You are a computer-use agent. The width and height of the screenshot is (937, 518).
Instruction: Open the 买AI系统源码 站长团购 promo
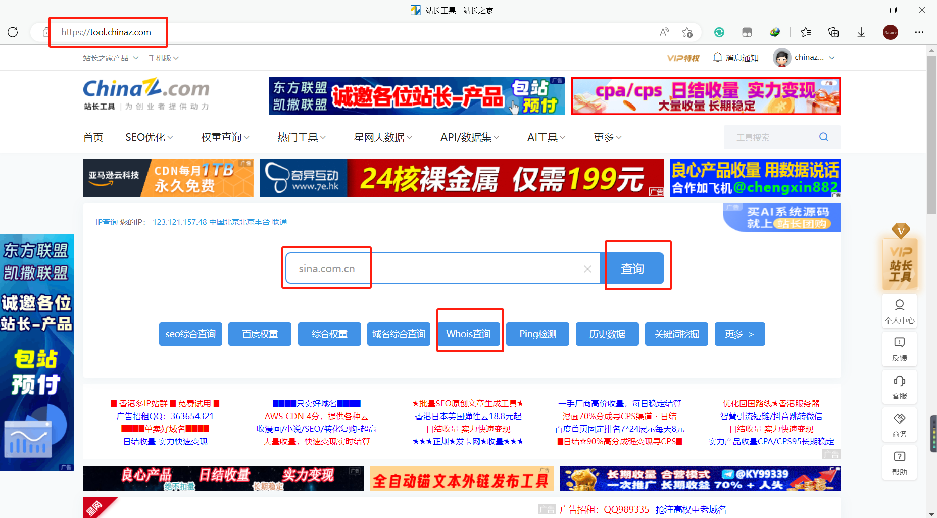coord(782,218)
